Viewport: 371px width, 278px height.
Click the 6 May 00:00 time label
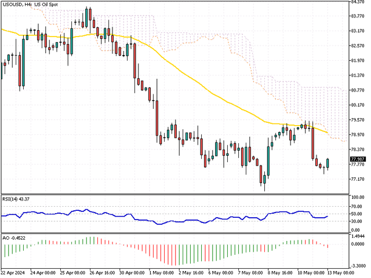click(221, 273)
